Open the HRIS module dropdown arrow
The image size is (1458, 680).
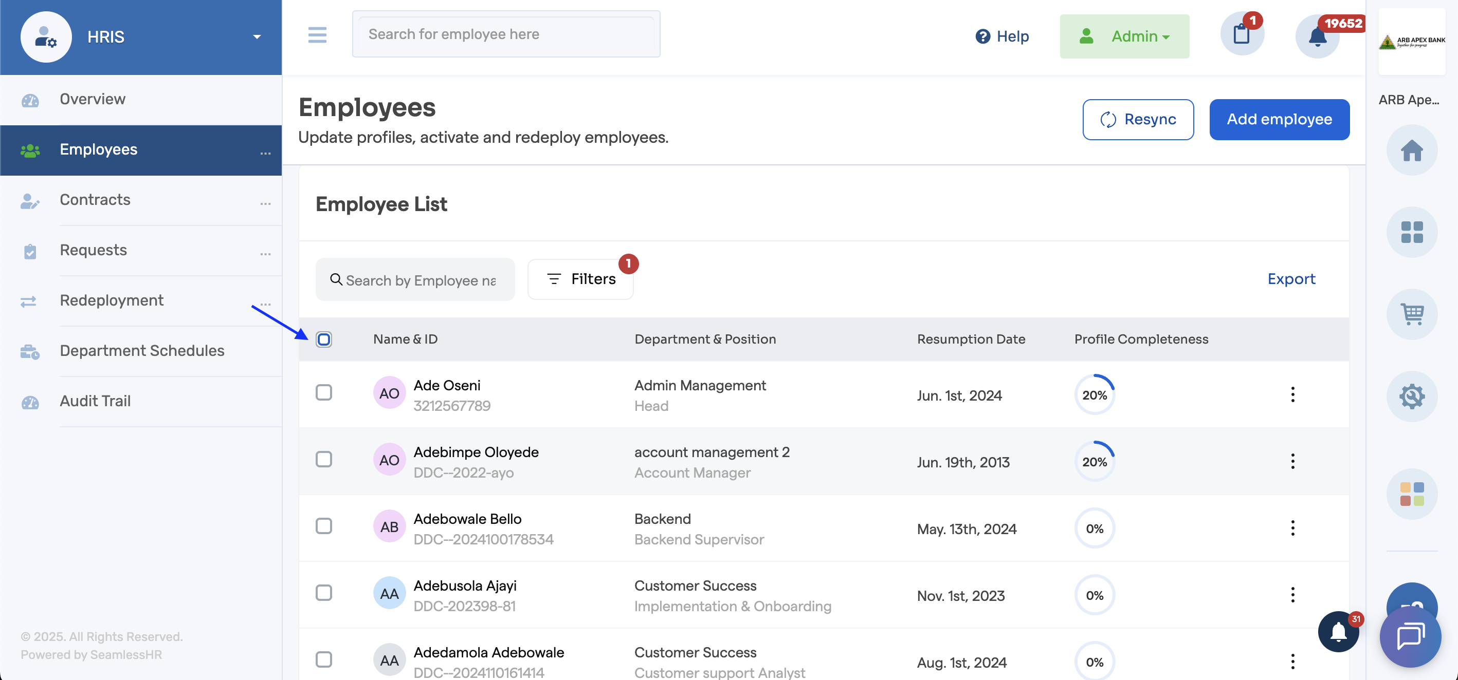click(x=257, y=37)
